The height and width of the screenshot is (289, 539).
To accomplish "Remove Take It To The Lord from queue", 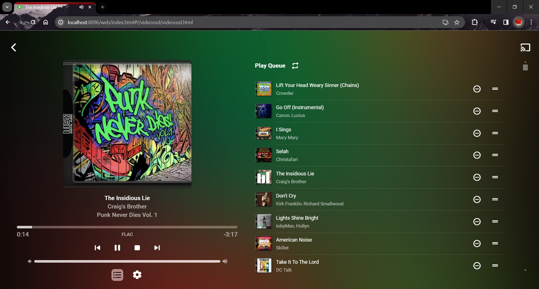I will click(x=477, y=266).
